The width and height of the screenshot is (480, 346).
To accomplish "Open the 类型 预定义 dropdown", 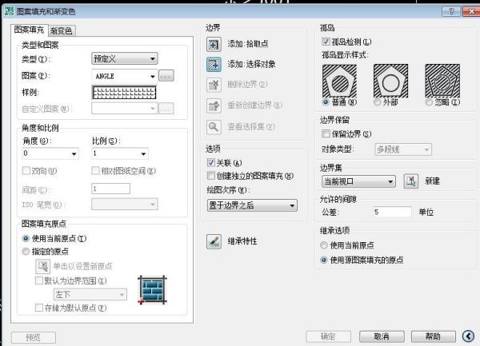I will (x=125, y=58).
